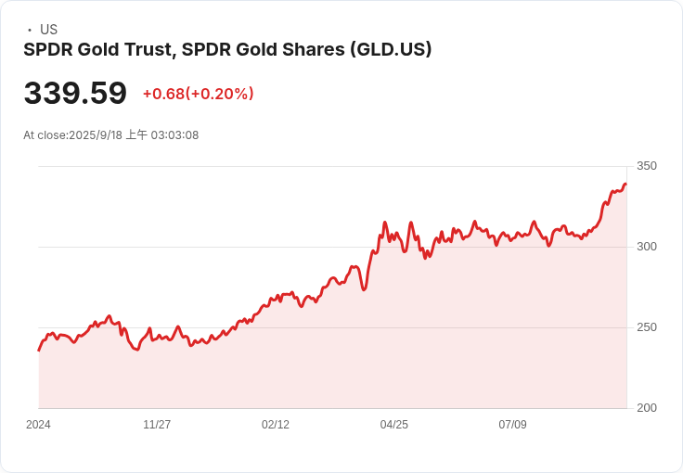
Task: Click the 11/27 x-axis date label
Action: (157, 425)
